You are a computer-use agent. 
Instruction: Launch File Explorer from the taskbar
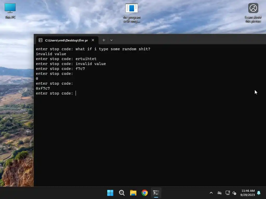coord(133,193)
